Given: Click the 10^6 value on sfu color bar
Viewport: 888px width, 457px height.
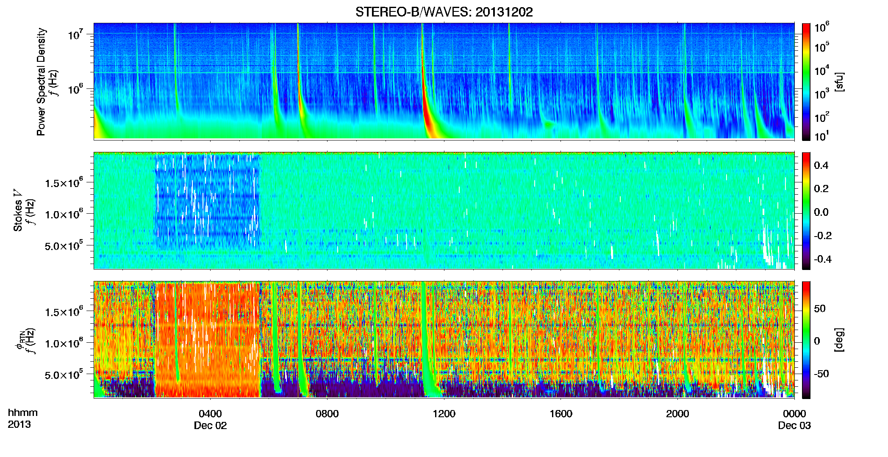Looking at the screenshot, I should (x=821, y=27).
